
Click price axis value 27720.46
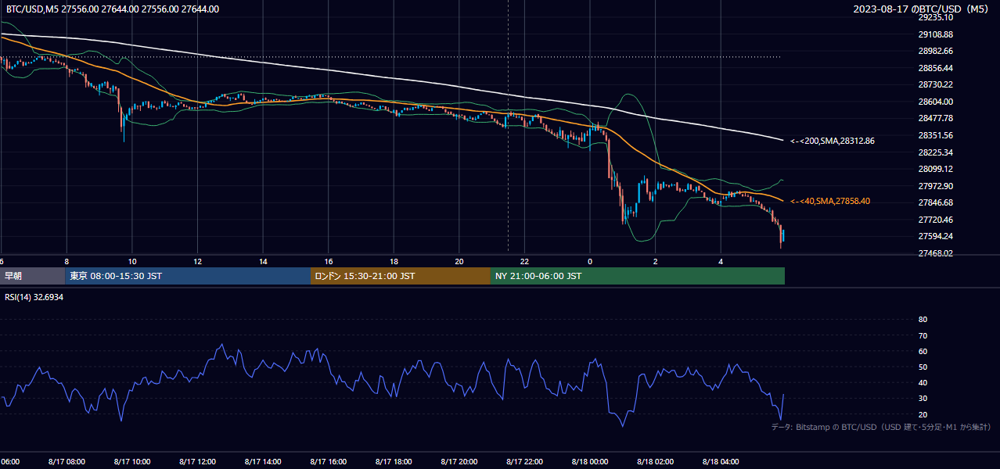[935, 220]
